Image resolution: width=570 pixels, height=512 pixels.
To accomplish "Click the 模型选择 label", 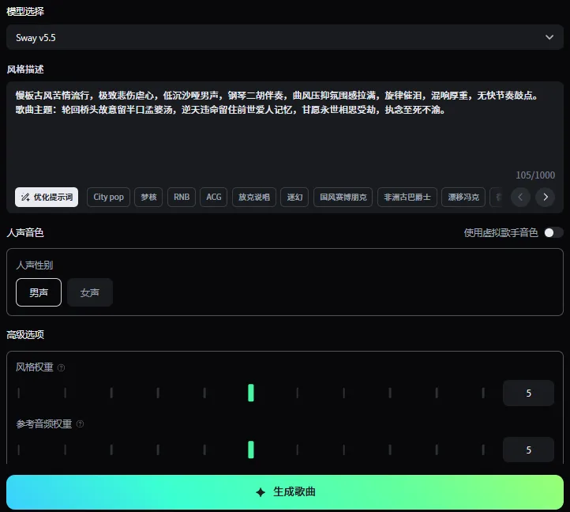I will tap(25, 11).
